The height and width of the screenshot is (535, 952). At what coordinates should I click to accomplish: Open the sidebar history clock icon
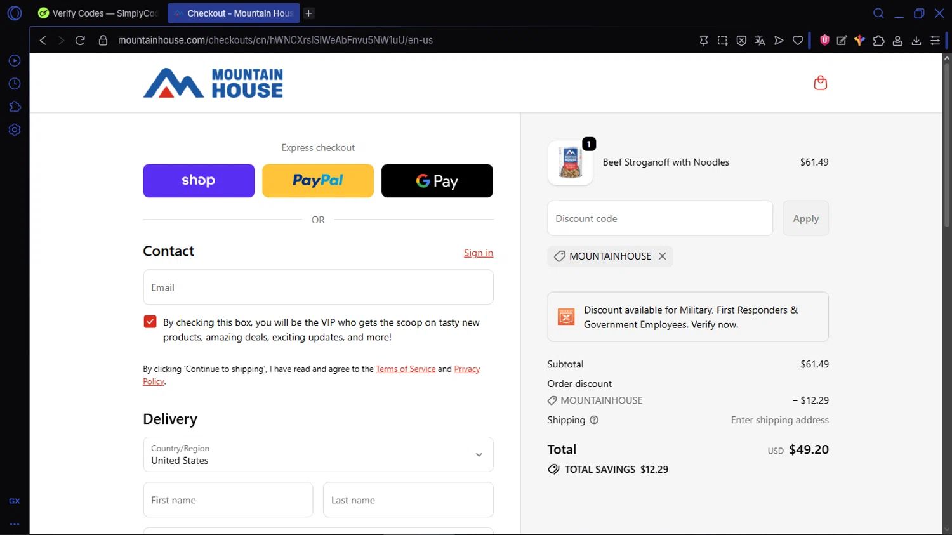click(15, 84)
